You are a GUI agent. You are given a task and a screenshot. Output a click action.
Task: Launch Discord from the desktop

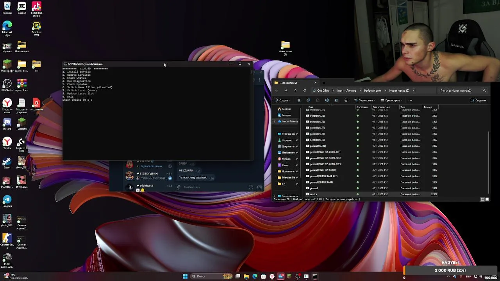tap(7, 124)
